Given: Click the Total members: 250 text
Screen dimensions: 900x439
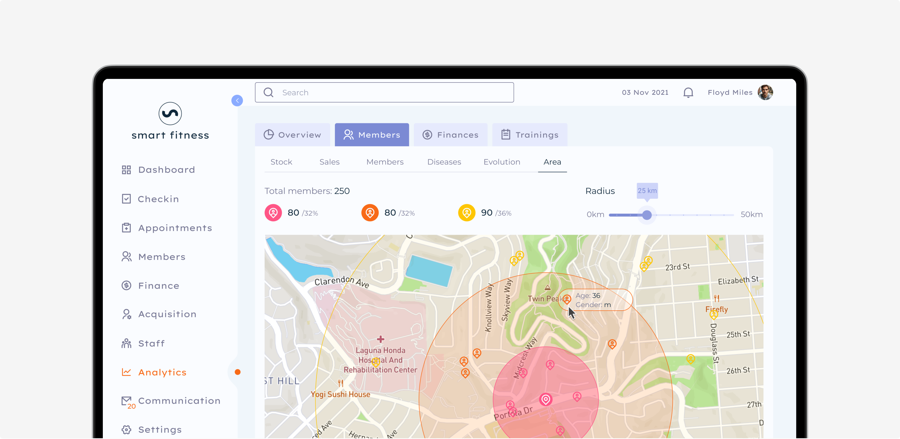Looking at the screenshot, I should (307, 191).
